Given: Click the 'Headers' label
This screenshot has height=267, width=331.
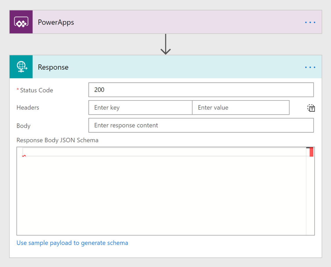Looking at the screenshot, I should [x=28, y=108].
